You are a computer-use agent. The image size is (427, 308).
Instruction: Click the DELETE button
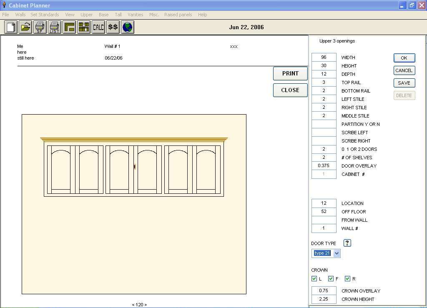coord(404,95)
